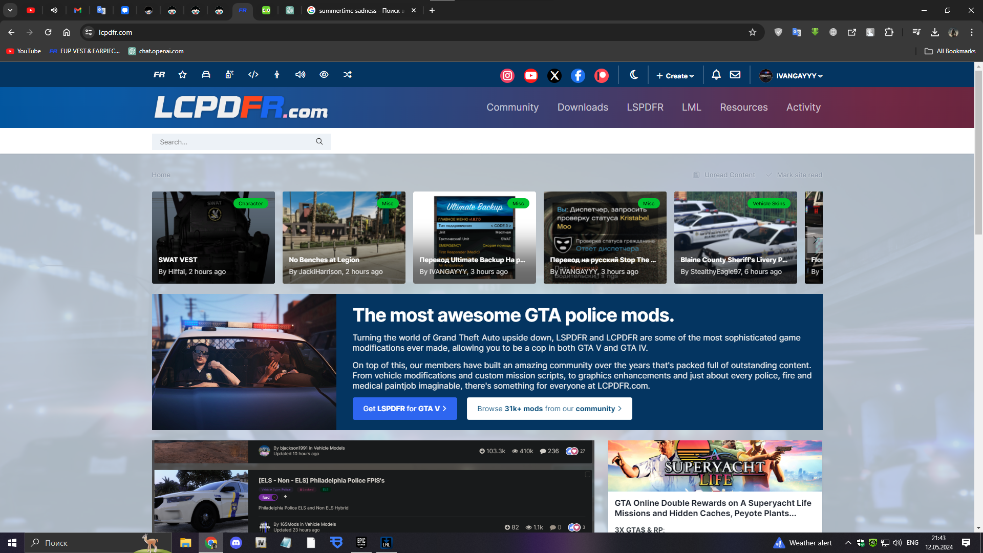Image resolution: width=983 pixels, height=553 pixels.
Task: Show hidden system tray icons
Action: (848, 543)
